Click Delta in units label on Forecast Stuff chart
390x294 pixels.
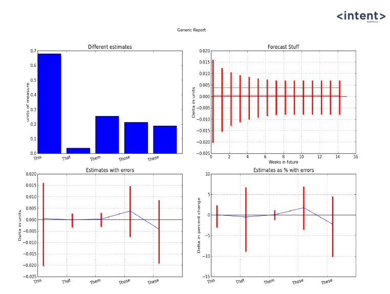(x=194, y=102)
